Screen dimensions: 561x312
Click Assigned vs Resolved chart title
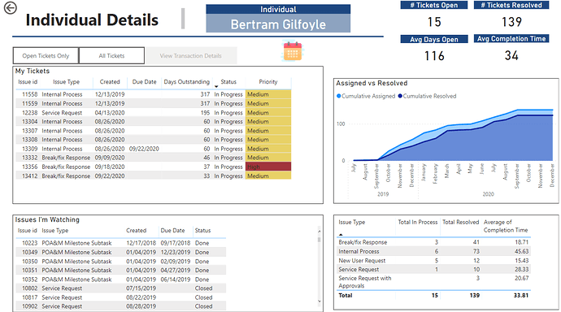(x=372, y=83)
